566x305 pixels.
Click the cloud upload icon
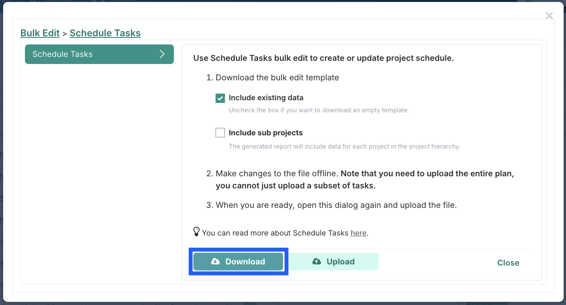coord(317,262)
